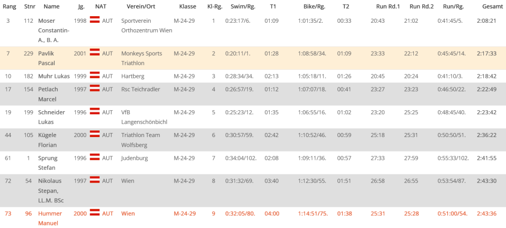Click the flag icon in Kügele Florian's row
The width and height of the screenshot is (506, 228).
tap(95, 134)
